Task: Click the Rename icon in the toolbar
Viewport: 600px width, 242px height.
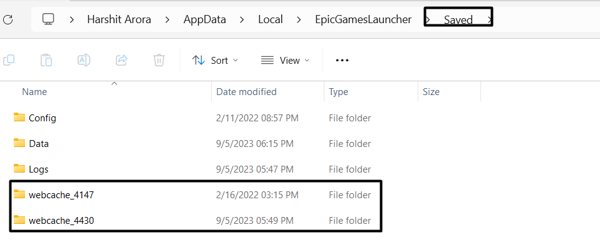Action: point(84,60)
